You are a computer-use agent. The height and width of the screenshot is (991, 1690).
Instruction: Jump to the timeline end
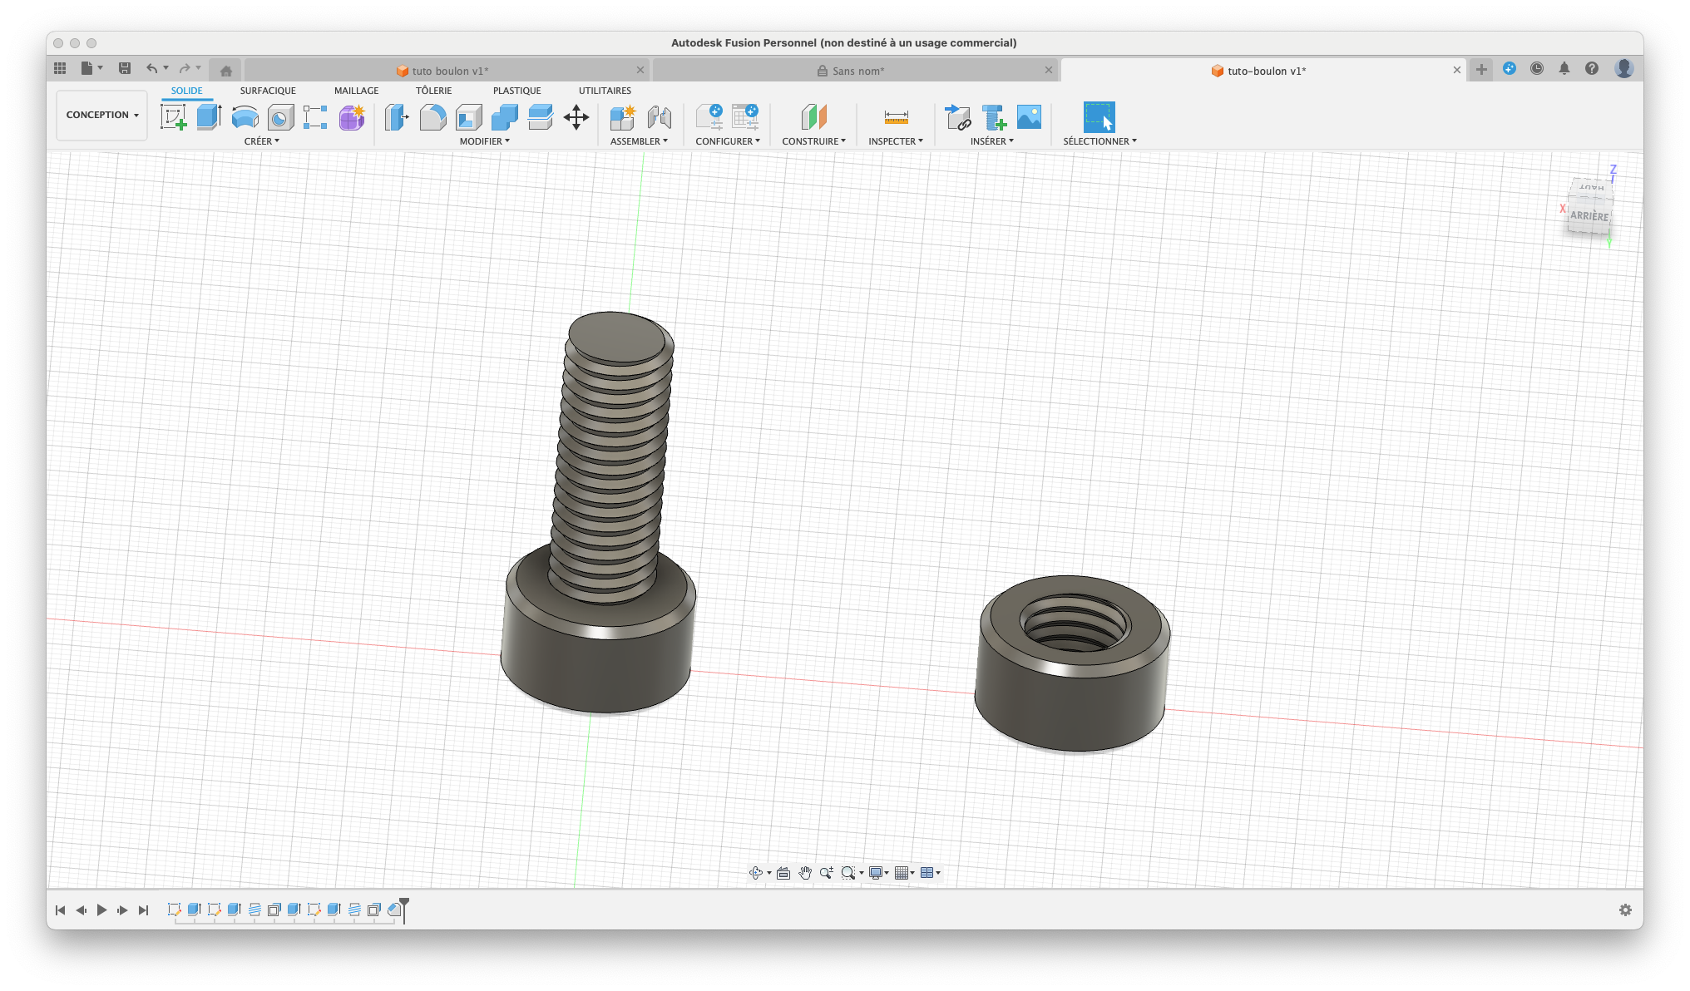(x=143, y=910)
